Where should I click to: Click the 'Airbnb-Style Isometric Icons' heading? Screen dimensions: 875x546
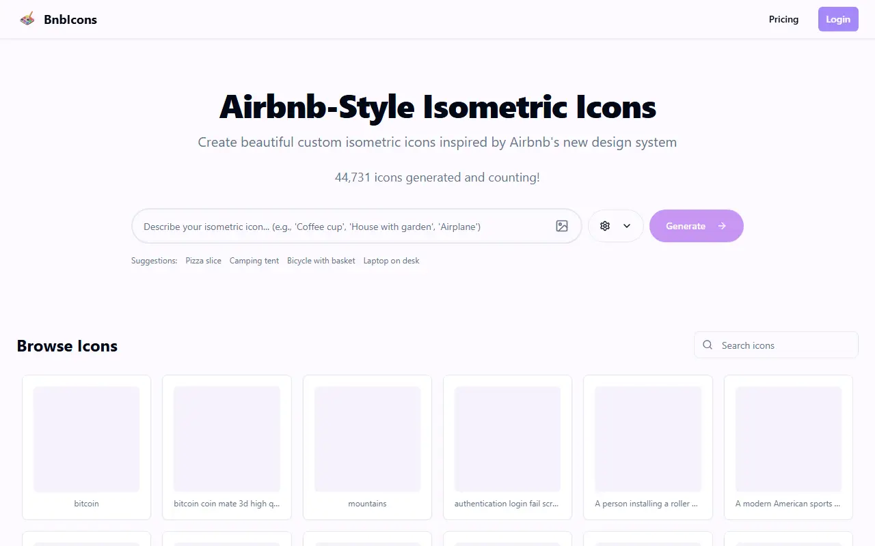437,107
